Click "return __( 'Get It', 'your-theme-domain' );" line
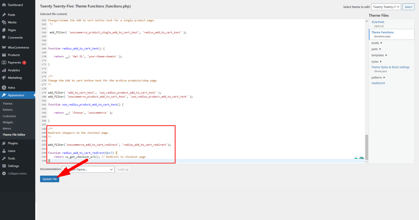 click(x=88, y=56)
